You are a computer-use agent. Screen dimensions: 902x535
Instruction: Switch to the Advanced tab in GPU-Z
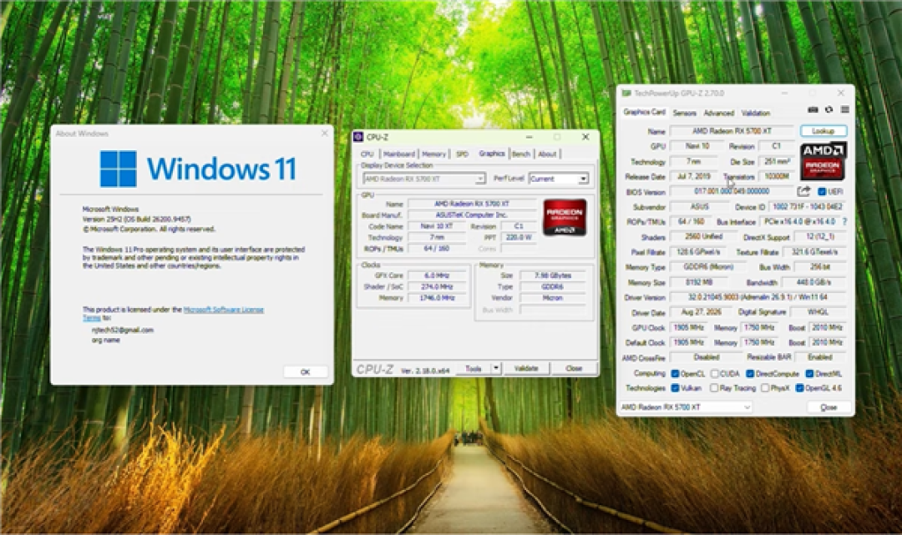tap(719, 114)
